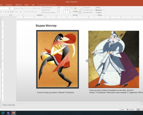The image size is (143, 115).
Task: Select the Left Brace shape
Action: tap(66, 12)
